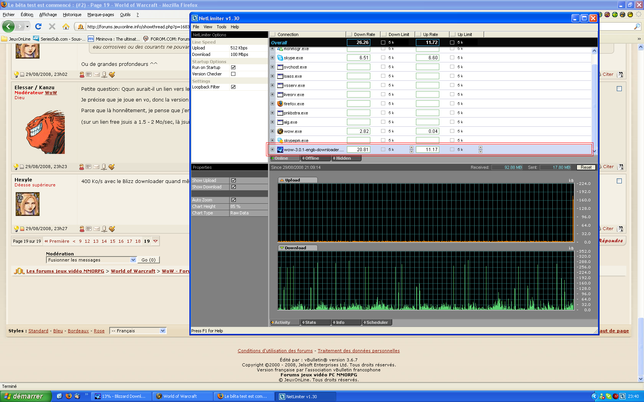
Task: Click the firefox.exe icon in the connection list
Action: click(280, 104)
